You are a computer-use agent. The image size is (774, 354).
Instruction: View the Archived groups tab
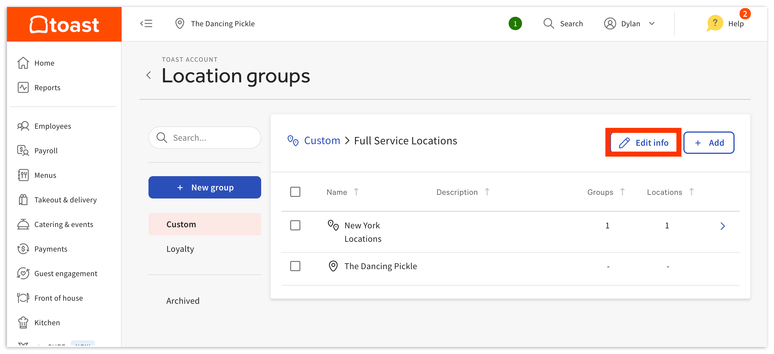(x=183, y=300)
